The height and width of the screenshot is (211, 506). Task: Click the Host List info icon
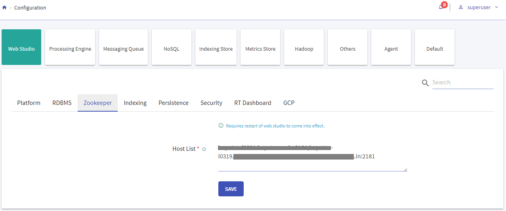pyautogui.click(x=204, y=149)
